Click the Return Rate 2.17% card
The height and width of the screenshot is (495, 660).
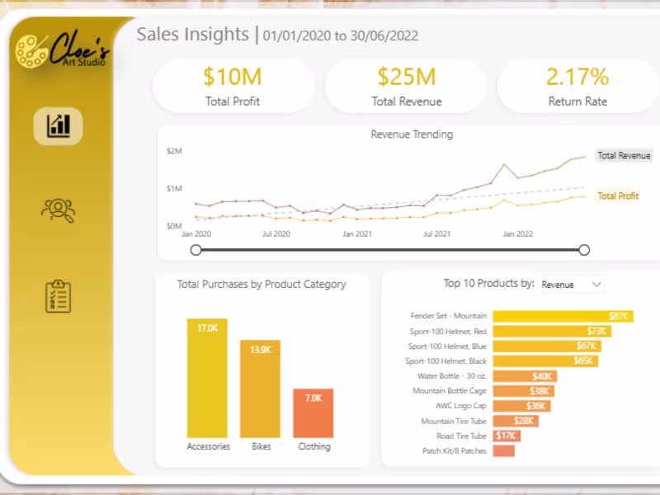577,86
